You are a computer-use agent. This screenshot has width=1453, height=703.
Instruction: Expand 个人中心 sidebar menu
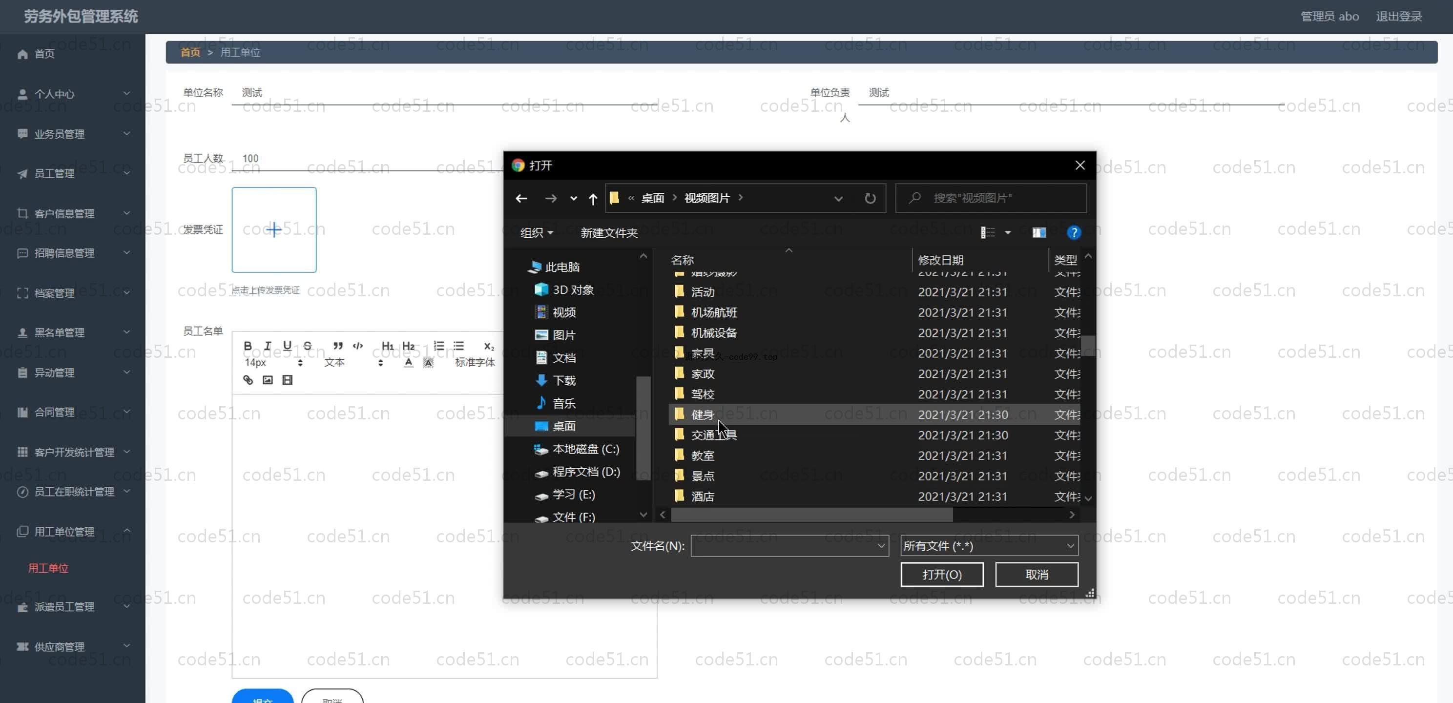(x=73, y=94)
